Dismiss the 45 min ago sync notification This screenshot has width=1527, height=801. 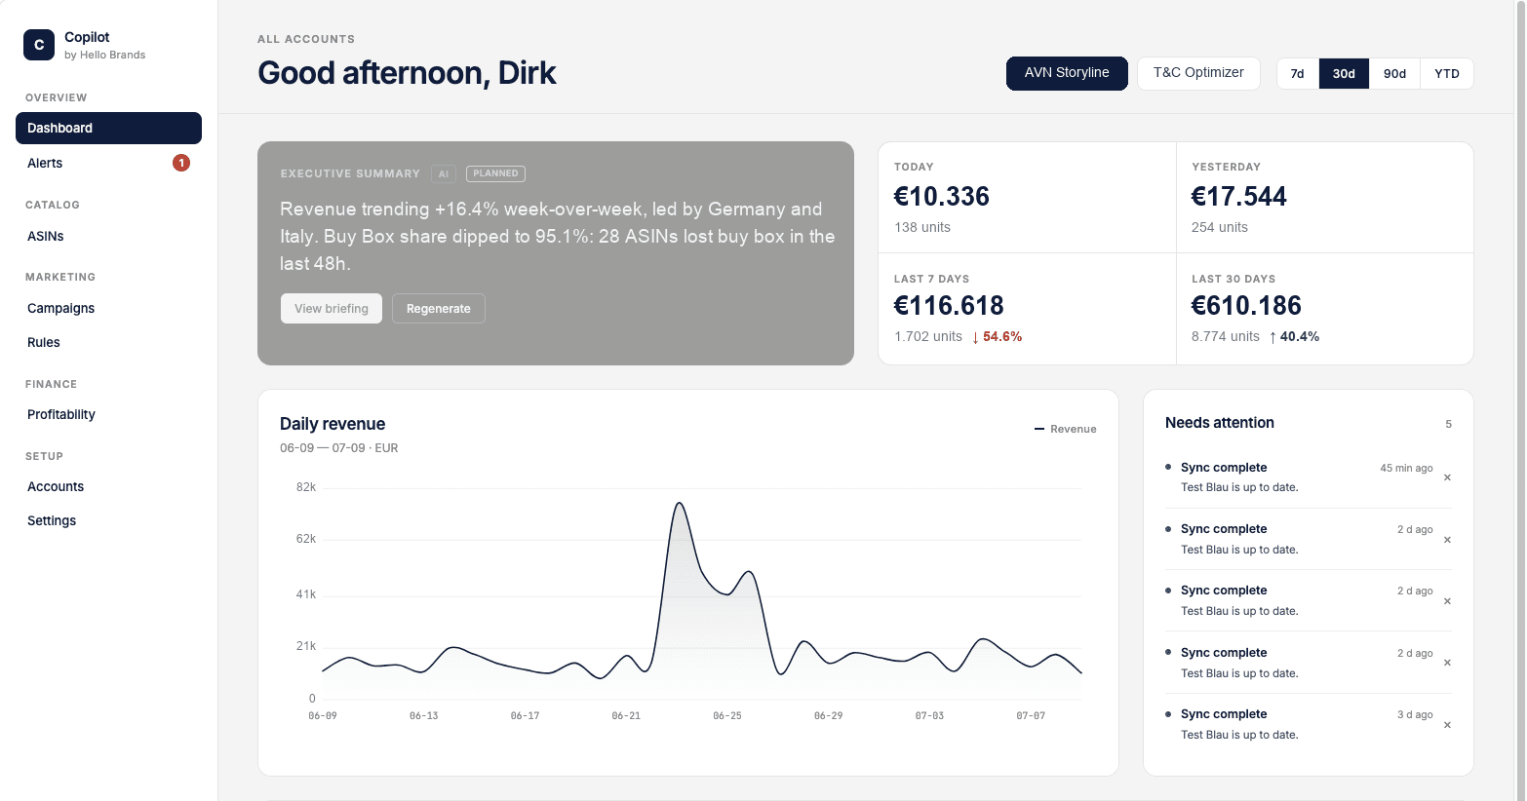coord(1447,477)
